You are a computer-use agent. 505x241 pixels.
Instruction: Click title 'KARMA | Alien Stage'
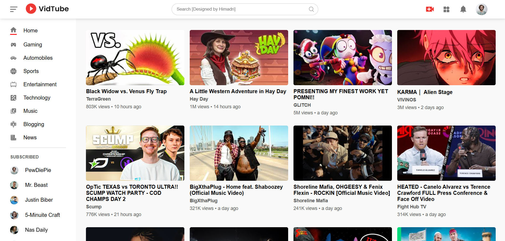coord(425,92)
